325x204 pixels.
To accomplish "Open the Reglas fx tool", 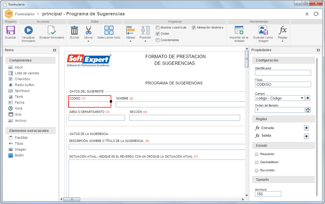I will point(282,30).
